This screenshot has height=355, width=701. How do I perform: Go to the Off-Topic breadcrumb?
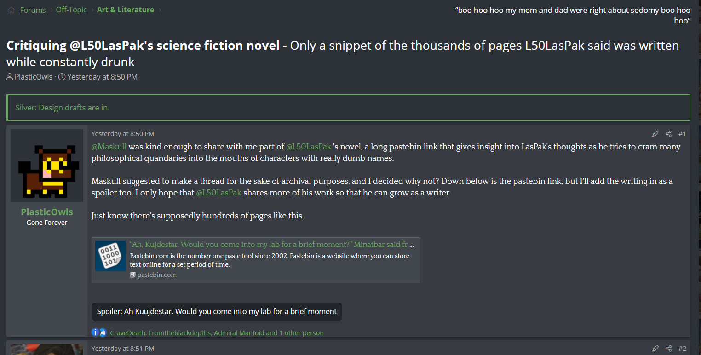(x=71, y=10)
